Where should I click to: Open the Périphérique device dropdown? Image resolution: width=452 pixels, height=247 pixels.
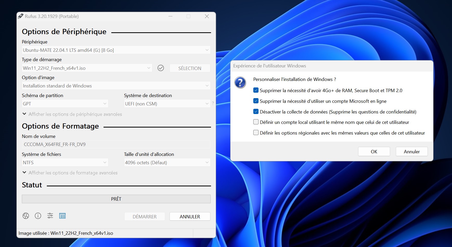coord(116,50)
